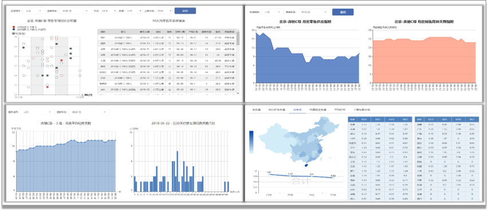Viewport: 488px width, 211px height.
Task: Open the 全国 city dropdown in the scatter chart panel
Action: [34, 11]
